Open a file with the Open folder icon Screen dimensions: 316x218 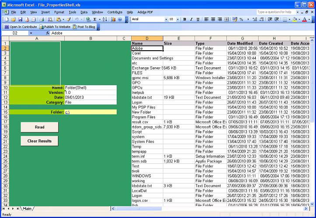pyautogui.click(x=14, y=20)
